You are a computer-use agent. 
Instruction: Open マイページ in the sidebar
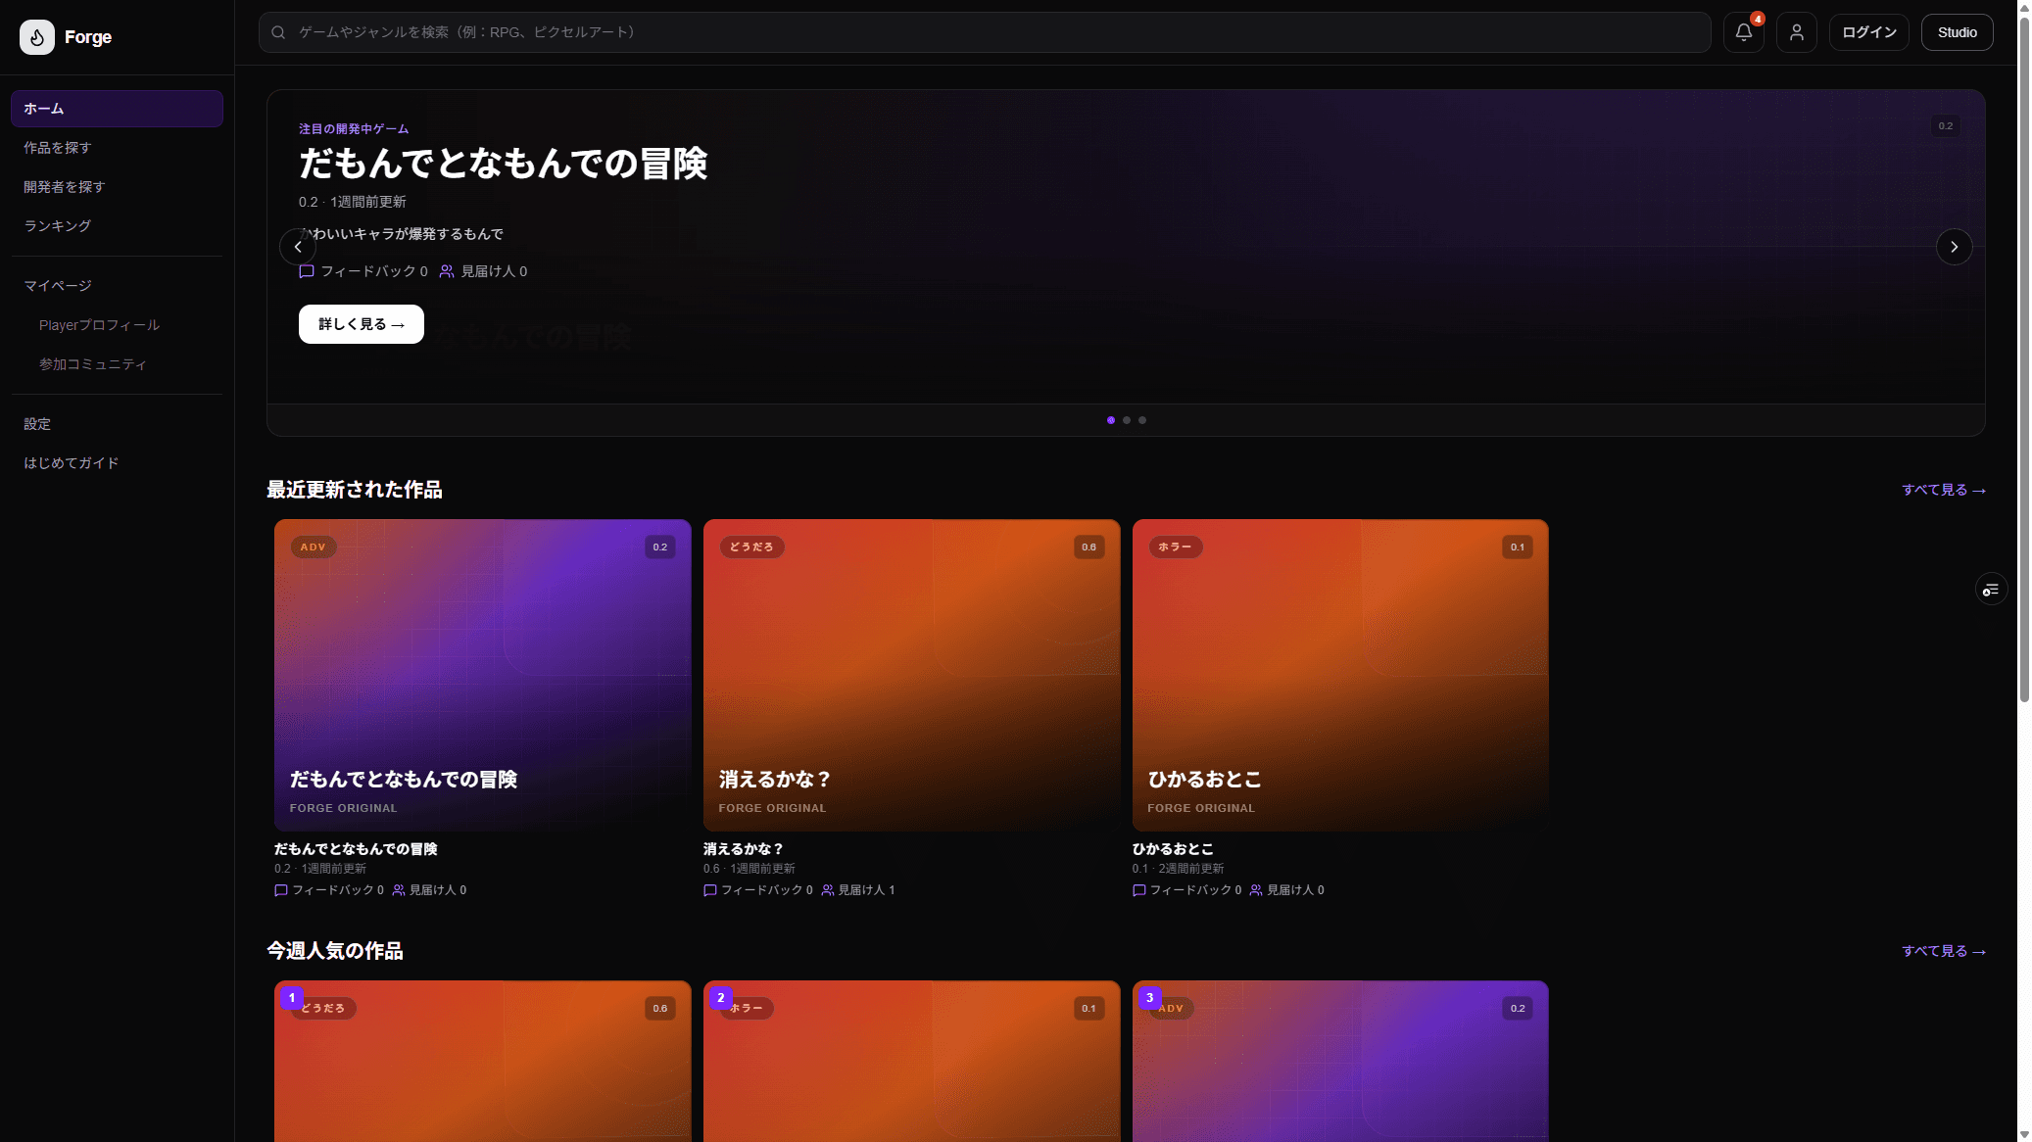(117, 286)
